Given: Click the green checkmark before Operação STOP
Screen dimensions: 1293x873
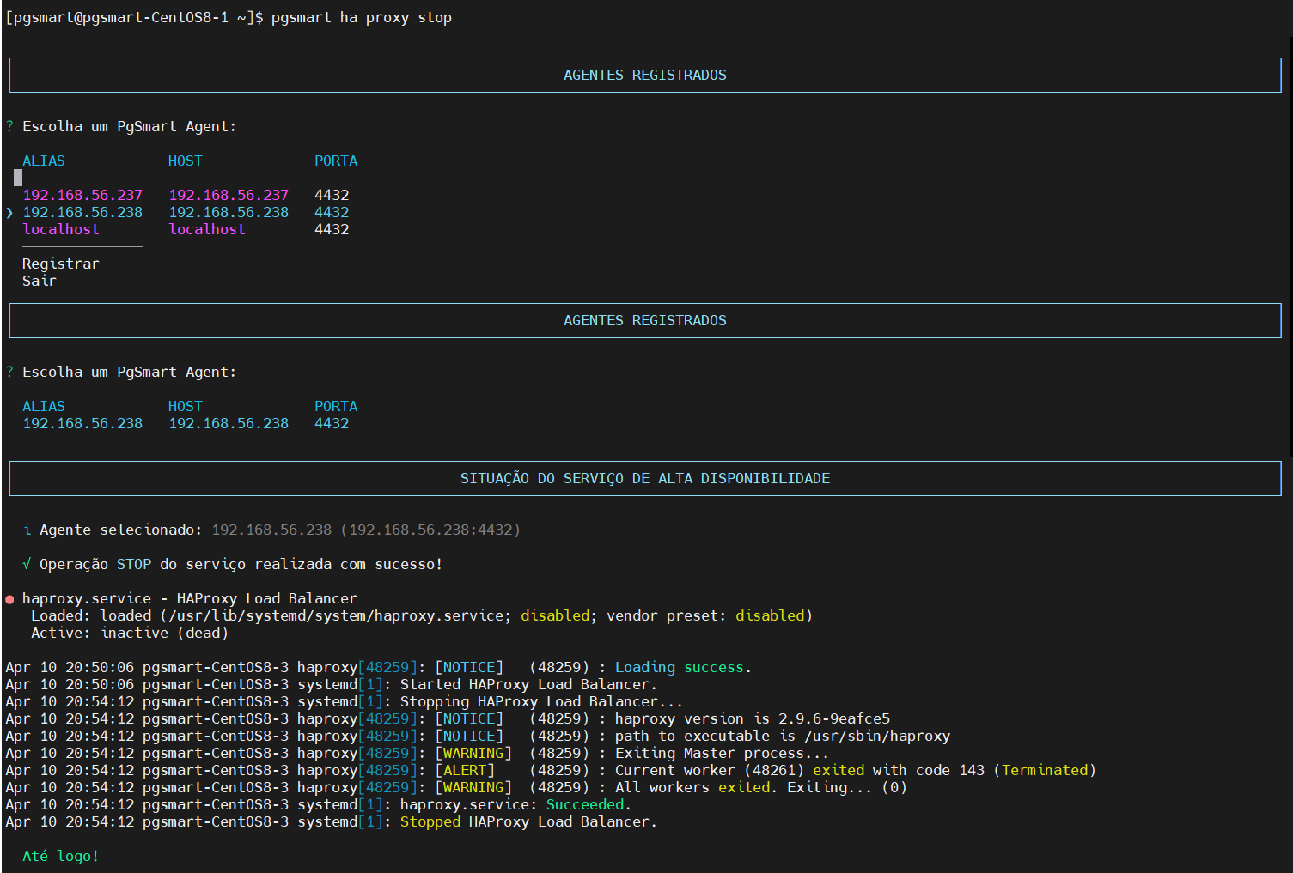Looking at the screenshot, I should [27, 564].
